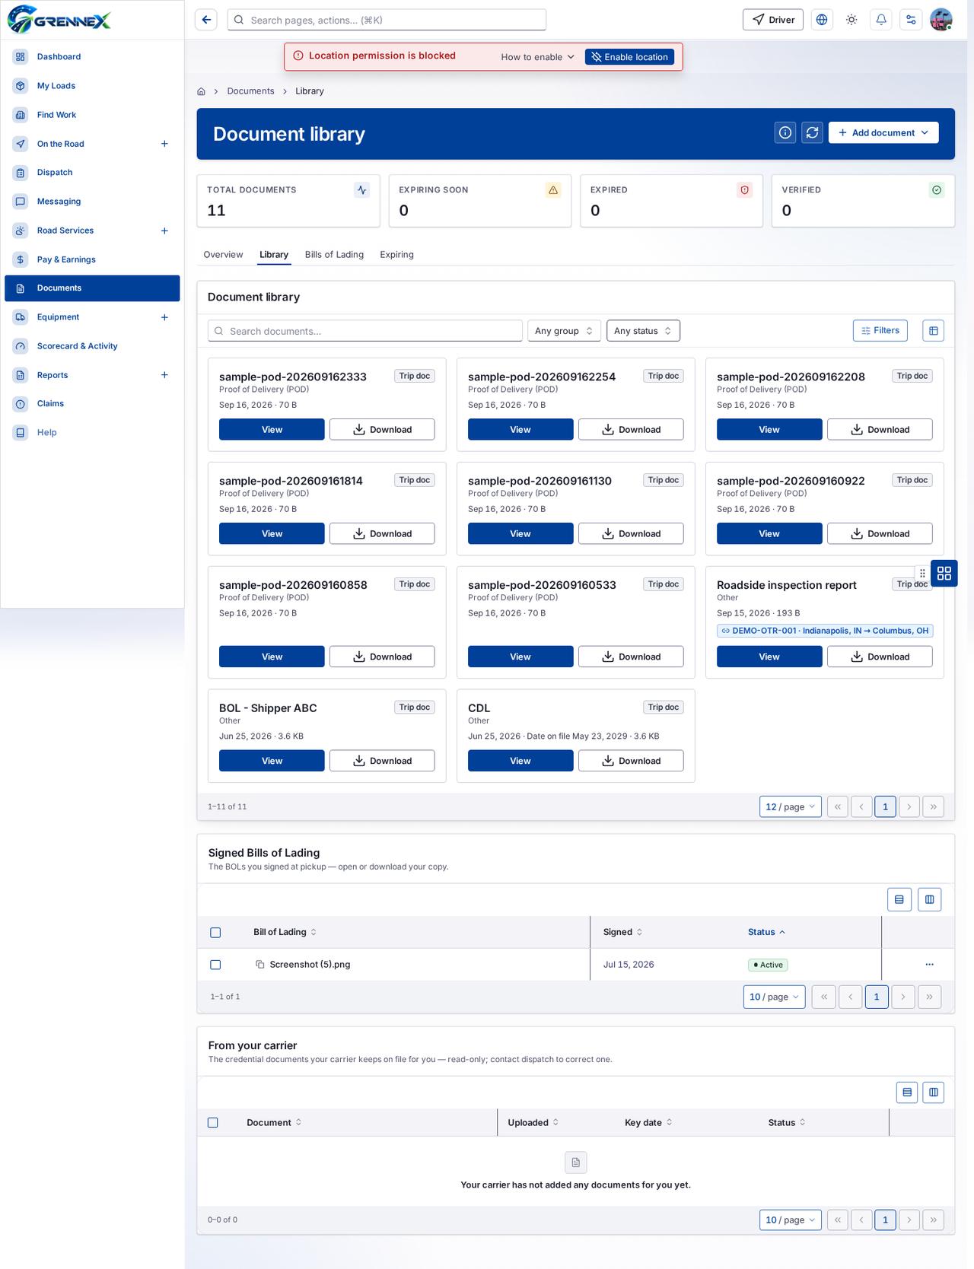Click the home breadcrumb icon
Viewport: 974px width, 1269px height.
[x=201, y=91]
